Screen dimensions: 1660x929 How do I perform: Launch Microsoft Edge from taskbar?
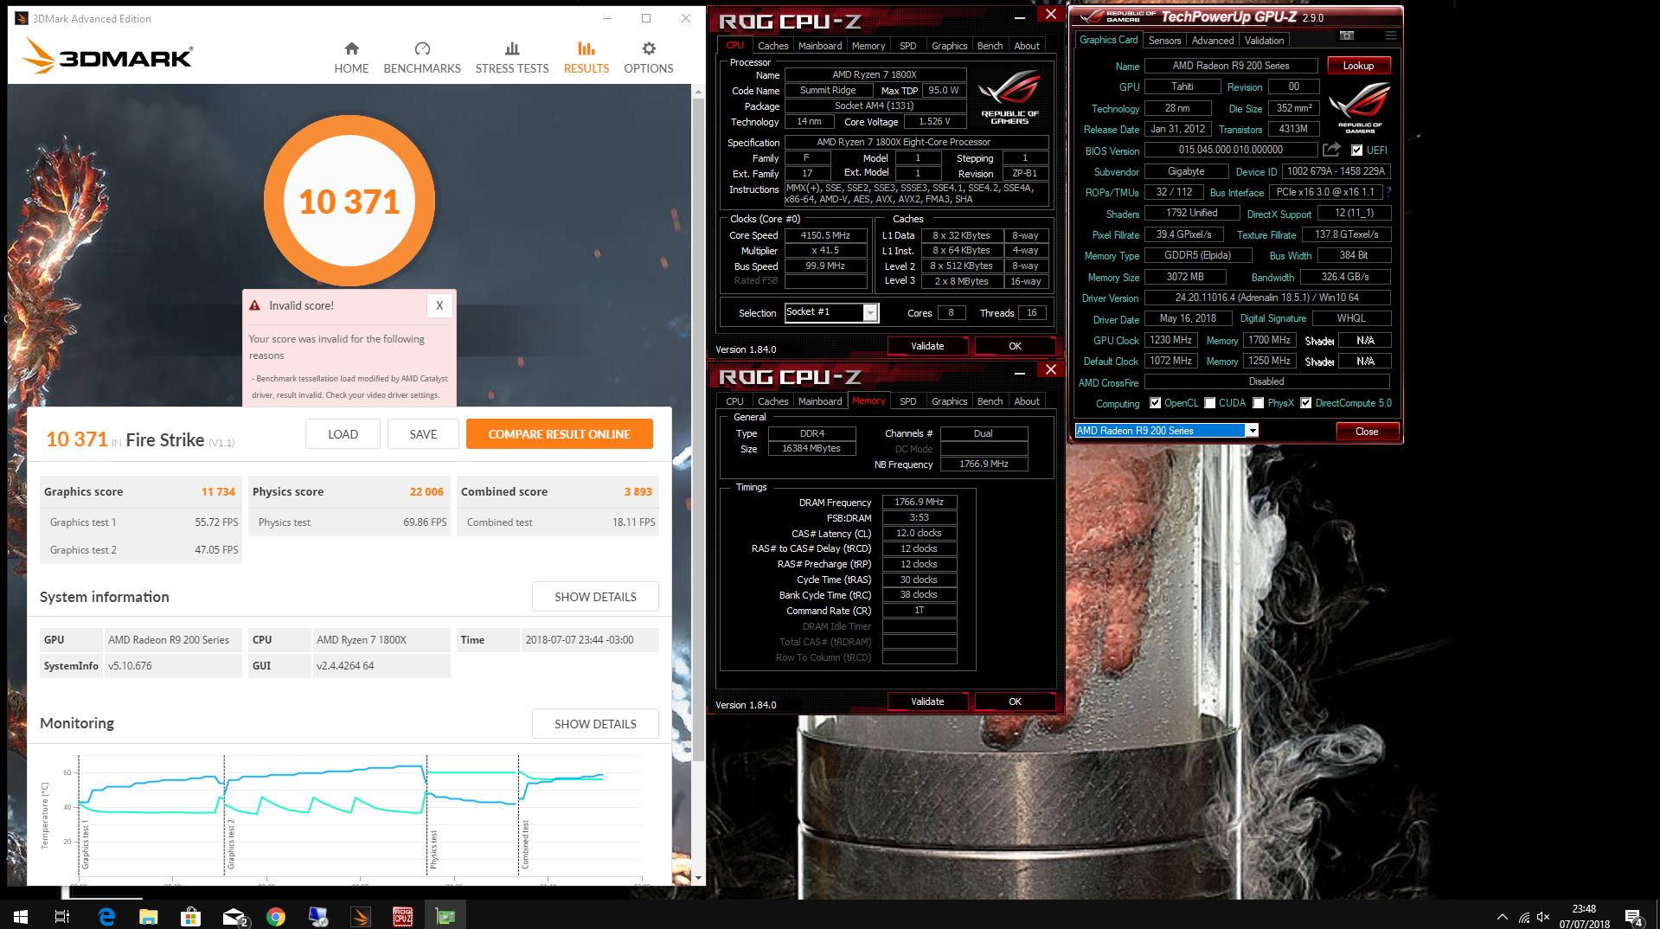coord(106,916)
